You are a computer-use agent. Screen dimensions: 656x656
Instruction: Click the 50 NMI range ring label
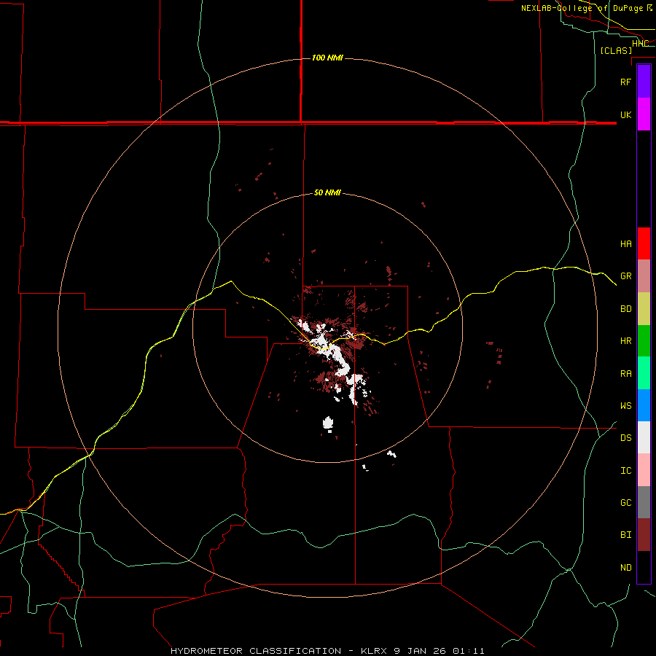[x=327, y=192]
